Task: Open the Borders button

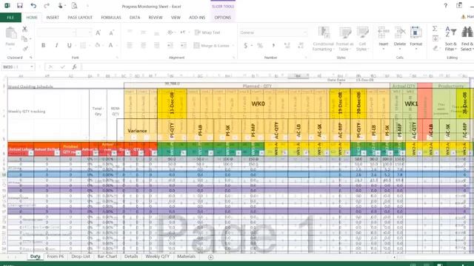Action: coord(82,45)
